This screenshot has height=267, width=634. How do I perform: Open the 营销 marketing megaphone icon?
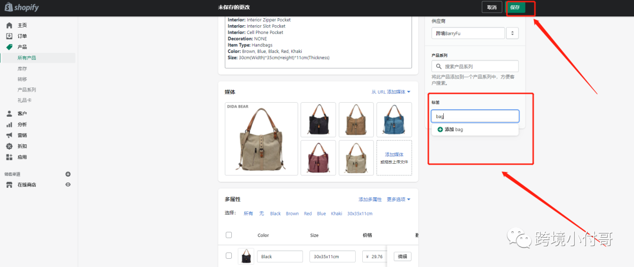click(x=9, y=136)
